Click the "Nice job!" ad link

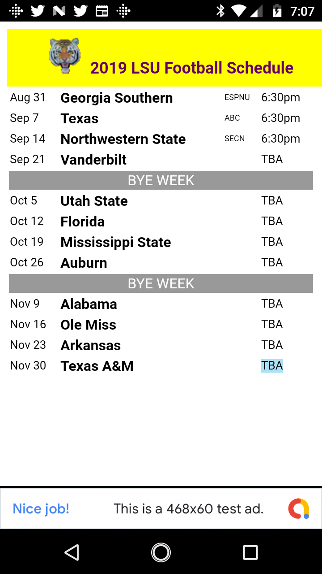pyautogui.click(x=41, y=509)
